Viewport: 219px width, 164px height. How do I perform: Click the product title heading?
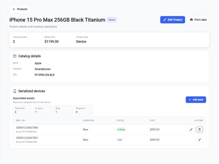click(57, 20)
